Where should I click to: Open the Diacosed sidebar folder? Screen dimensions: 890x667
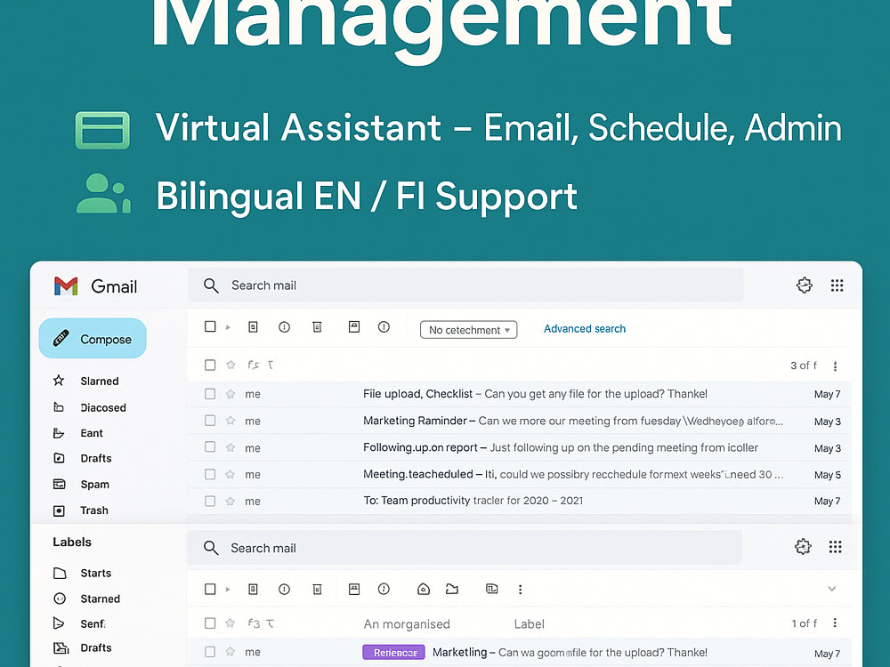click(x=103, y=407)
